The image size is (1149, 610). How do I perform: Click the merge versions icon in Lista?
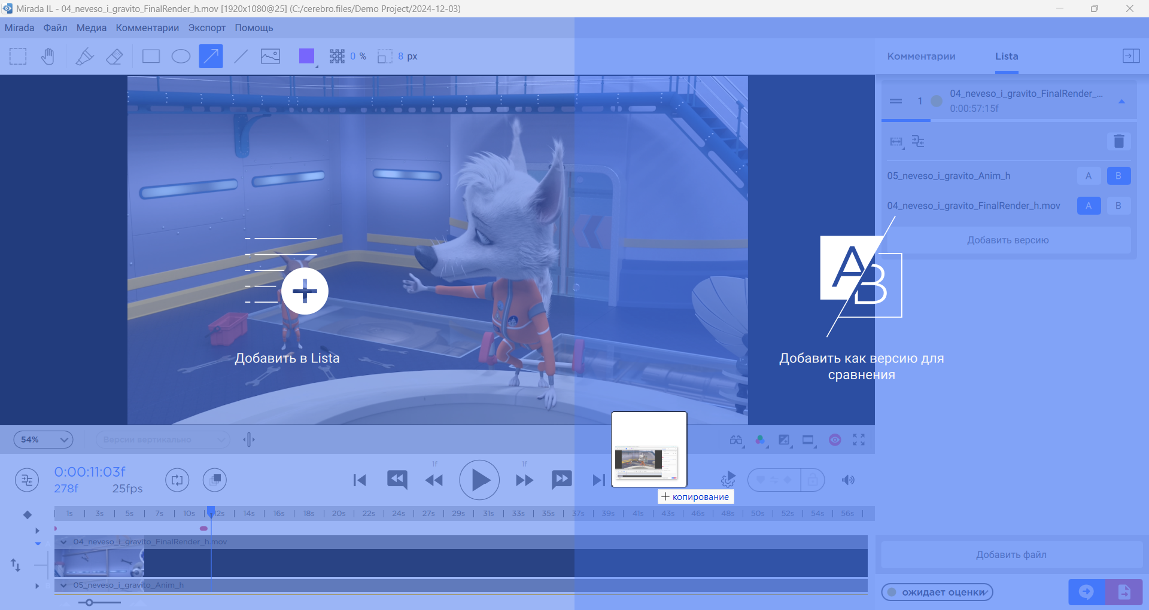coord(918,141)
